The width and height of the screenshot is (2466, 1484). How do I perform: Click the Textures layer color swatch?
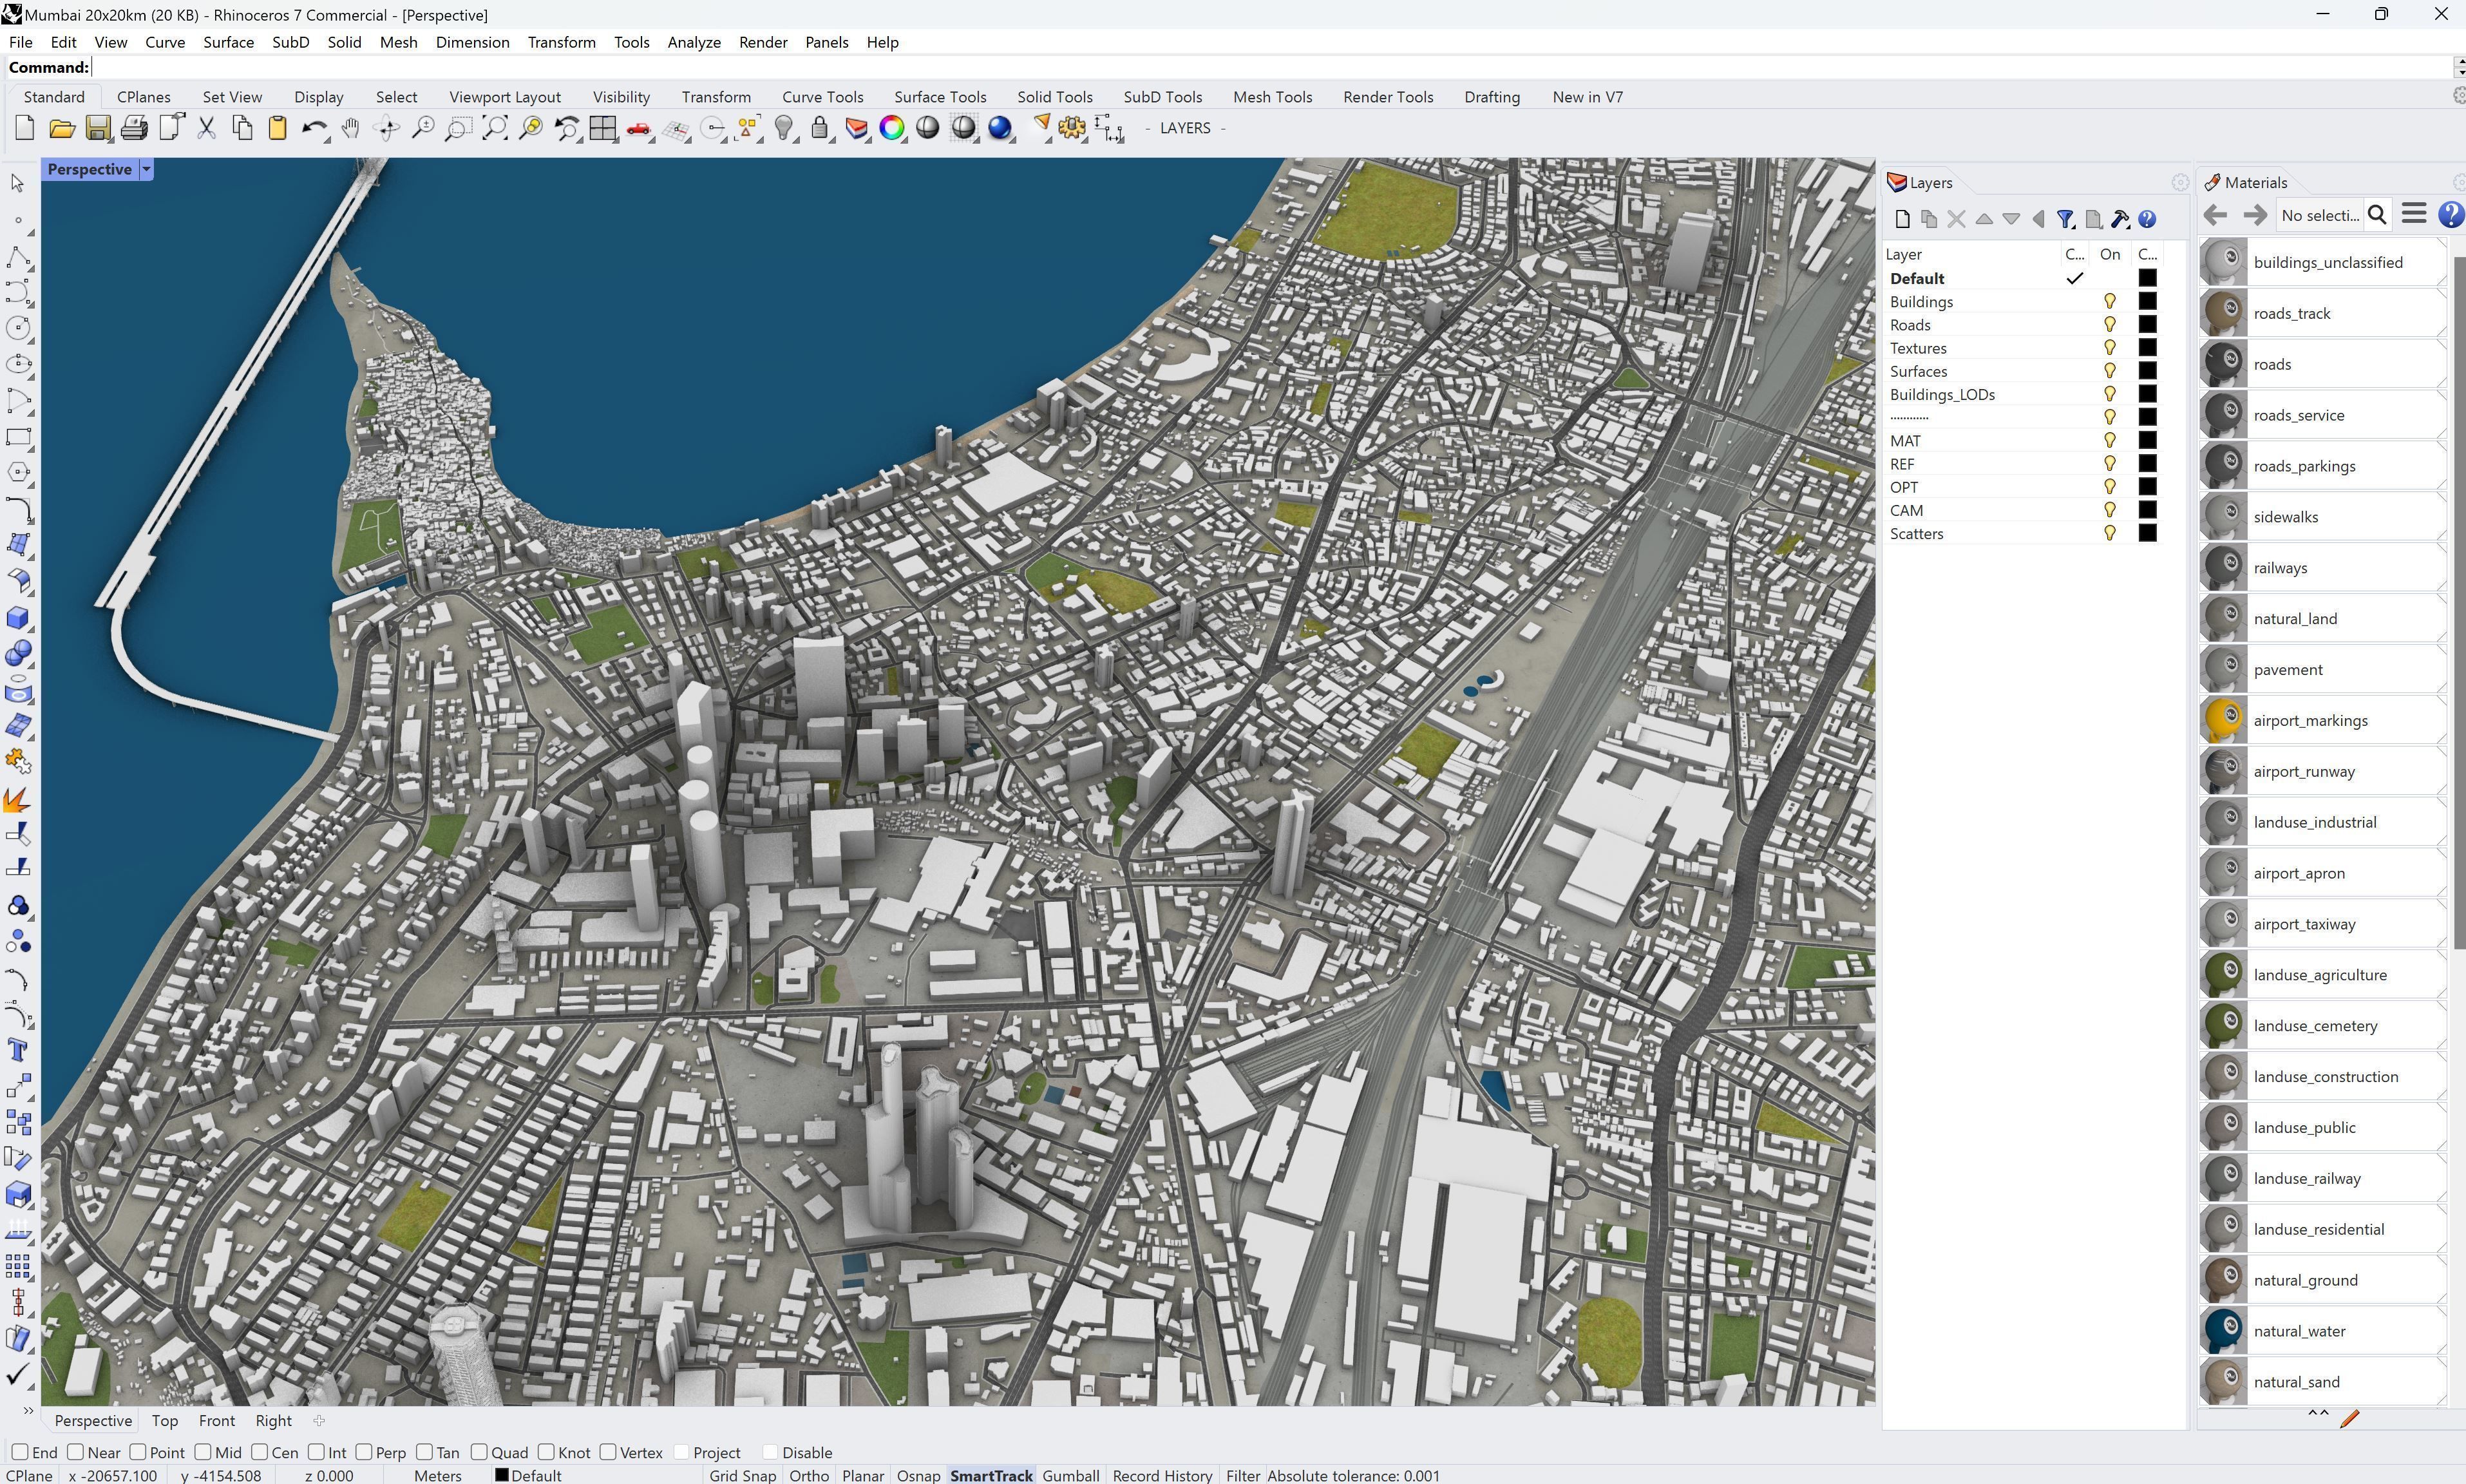[2147, 347]
